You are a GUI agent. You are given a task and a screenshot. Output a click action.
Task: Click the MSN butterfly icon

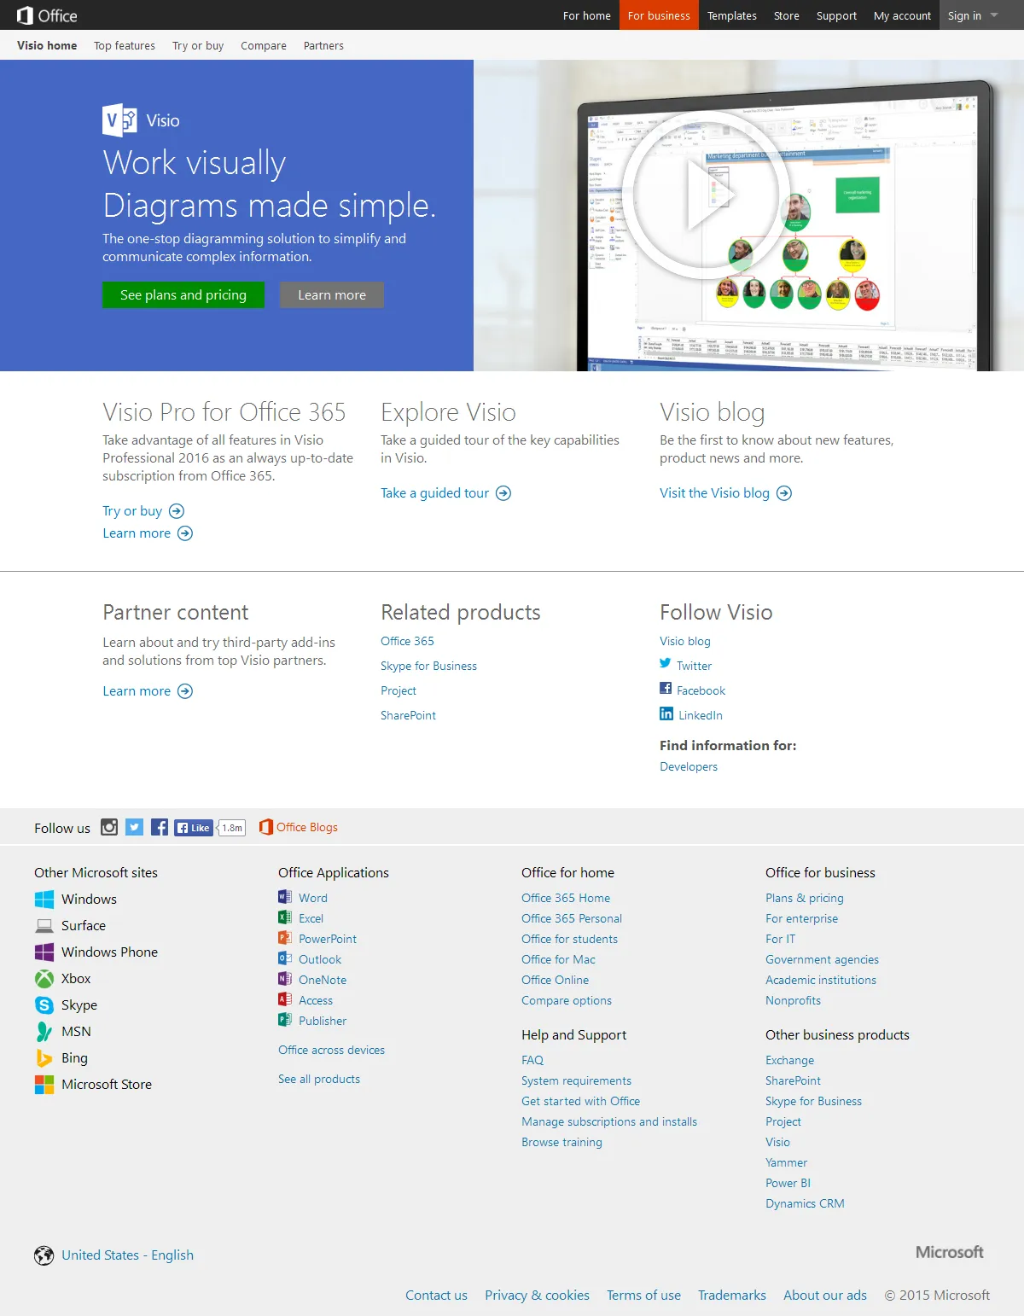(44, 1032)
